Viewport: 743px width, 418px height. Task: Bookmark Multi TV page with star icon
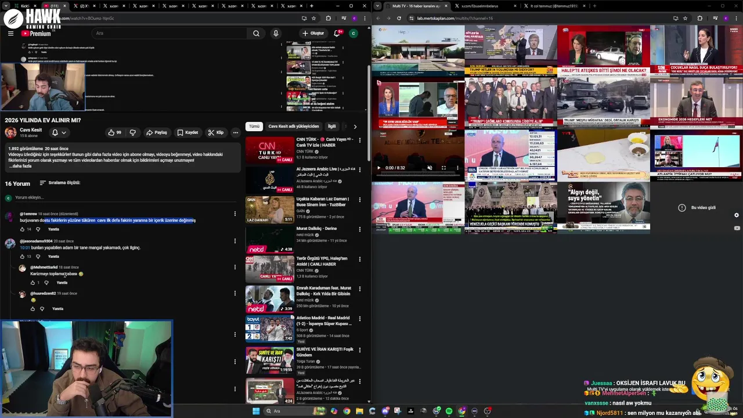(x=685, y=18)
